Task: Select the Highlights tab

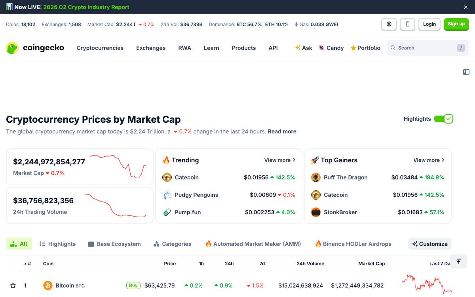Action: pos(58,244)
